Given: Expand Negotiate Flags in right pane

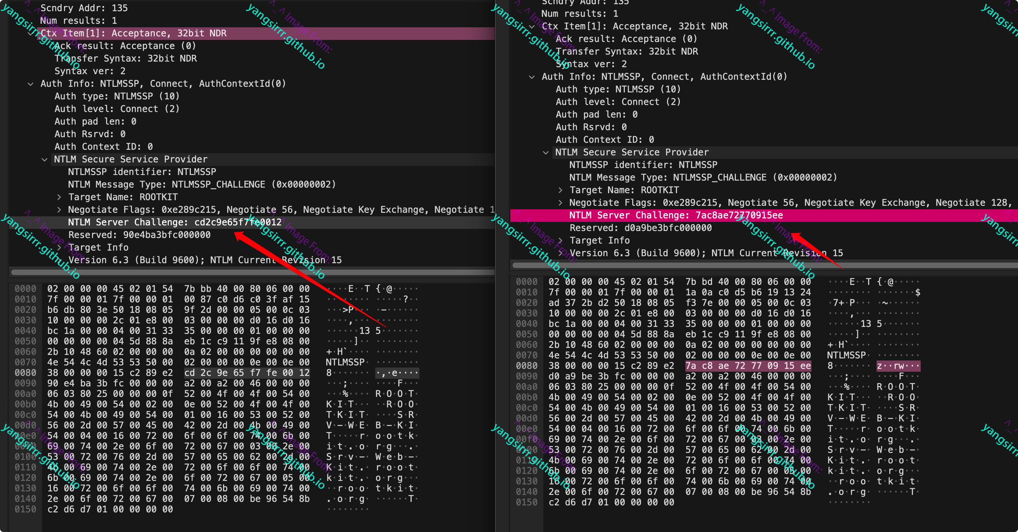Looking at the screenshot, I should 560,203.
